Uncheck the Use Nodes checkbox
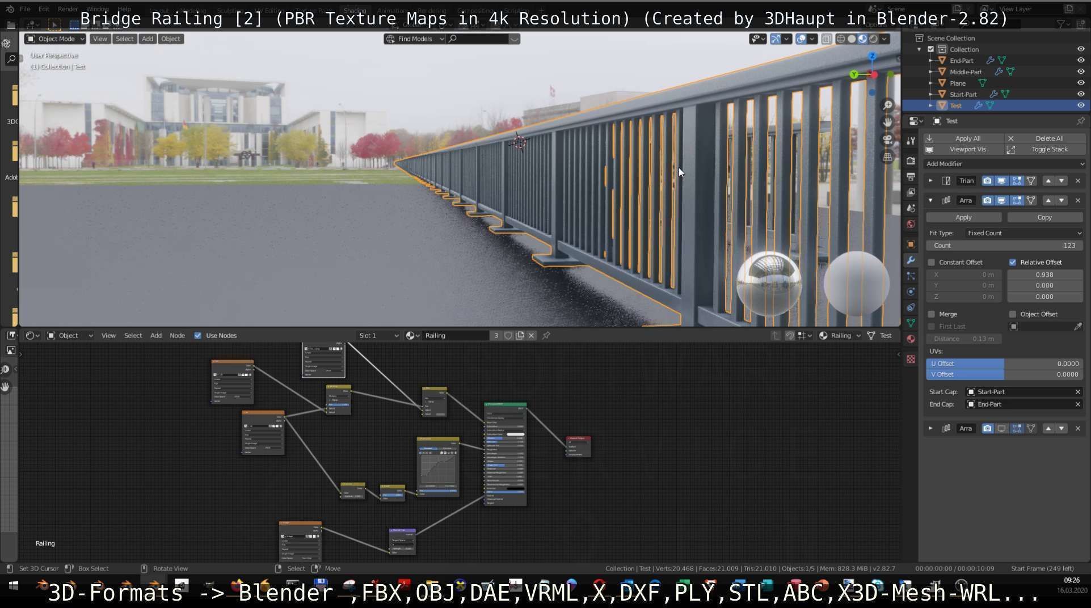This screenshot has width=1091, height=608. (198, 336)
